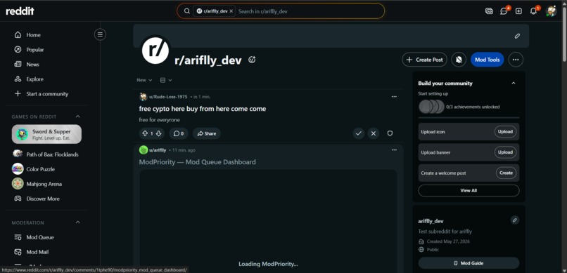Viewport: 567px width, 273px height.
Task: Open ModPriority — Mod Queue Dashboard post
Action: coord(198,162)
